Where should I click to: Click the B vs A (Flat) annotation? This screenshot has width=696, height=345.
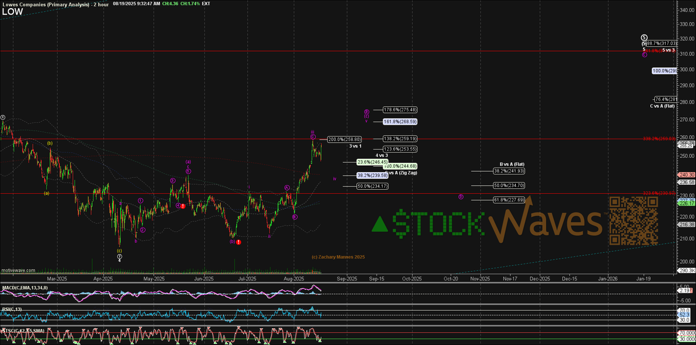pos(512,164)
